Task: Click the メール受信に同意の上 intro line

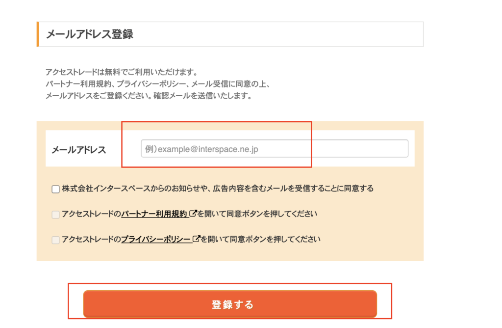Action: pos(158,83)
